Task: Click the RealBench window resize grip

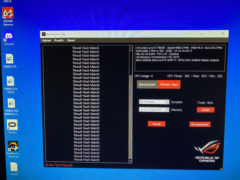Action: tap(221, 169)
